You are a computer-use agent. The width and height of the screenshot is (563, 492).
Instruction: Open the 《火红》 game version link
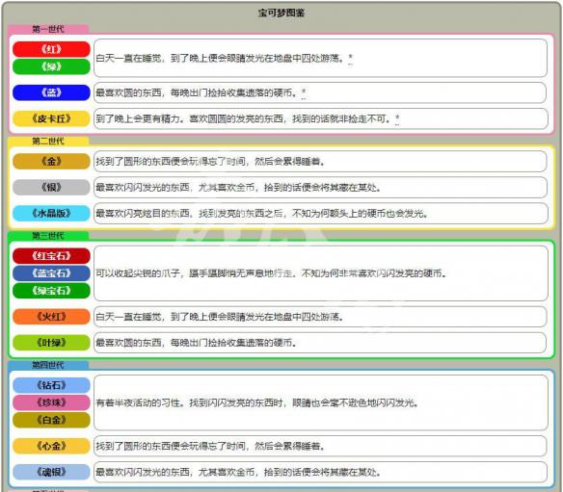click(x=51, y=317)
